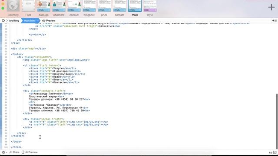
Task: Click the Консультация list item line
Action: click(x=57, y=74)
